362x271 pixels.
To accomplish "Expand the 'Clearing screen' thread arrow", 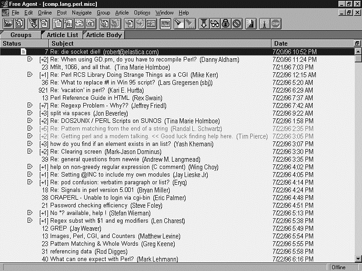I will tap(30, 151).
